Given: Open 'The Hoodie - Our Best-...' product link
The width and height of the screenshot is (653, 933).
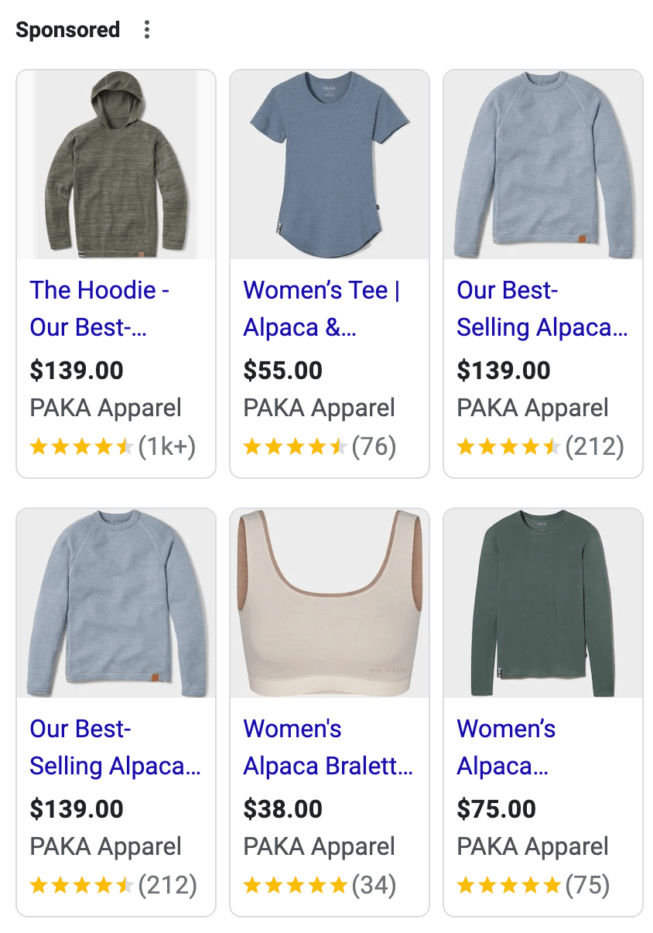Looking at the screenshot, I should coord(100,309).
